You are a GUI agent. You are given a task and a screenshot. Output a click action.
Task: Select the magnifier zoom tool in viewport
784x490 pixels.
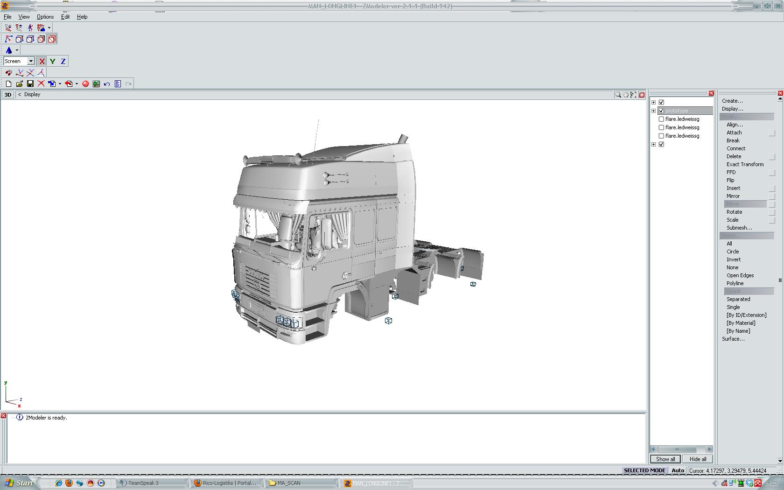(x=618, y=95)
